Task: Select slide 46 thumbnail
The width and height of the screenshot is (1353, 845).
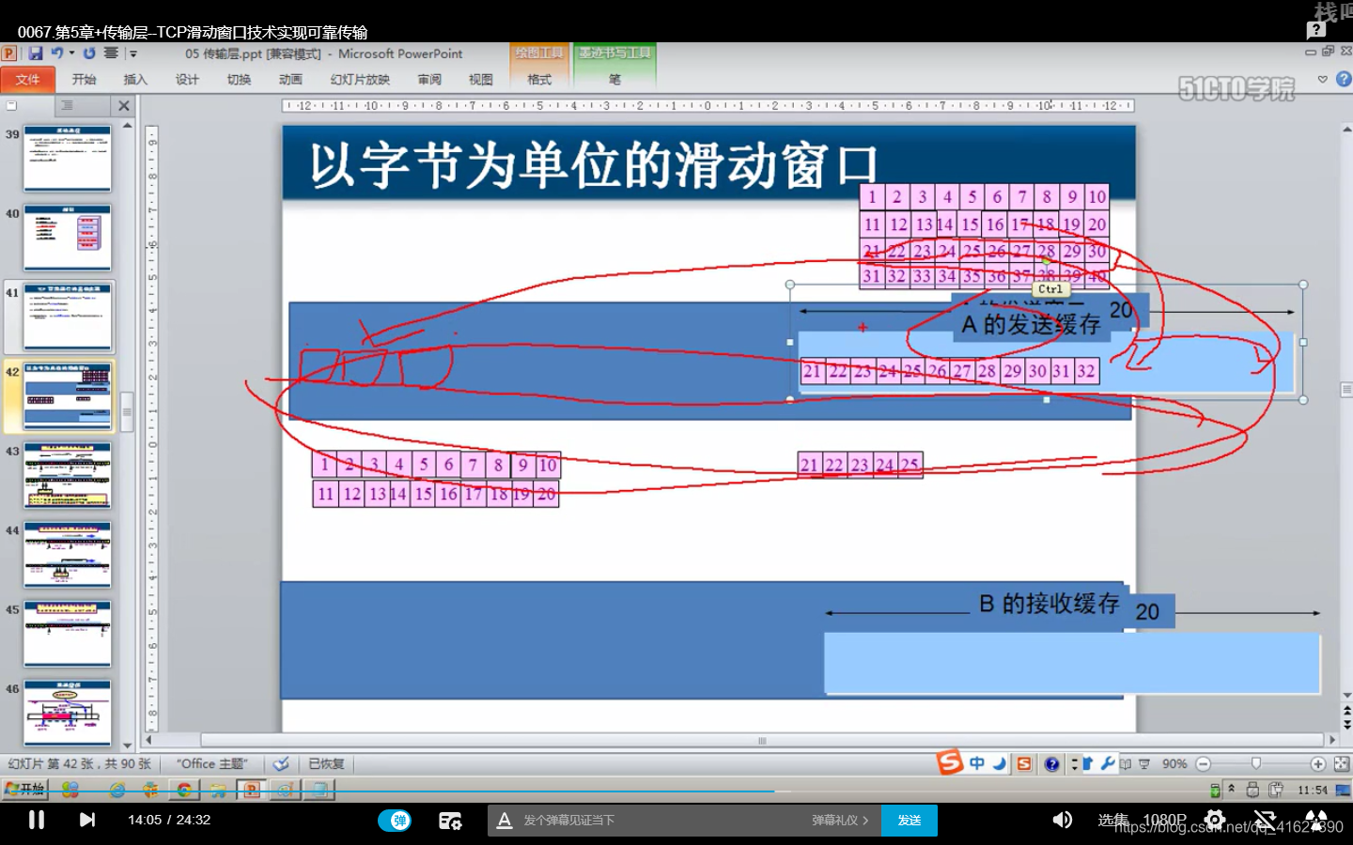Action: (x=67, y=713)
